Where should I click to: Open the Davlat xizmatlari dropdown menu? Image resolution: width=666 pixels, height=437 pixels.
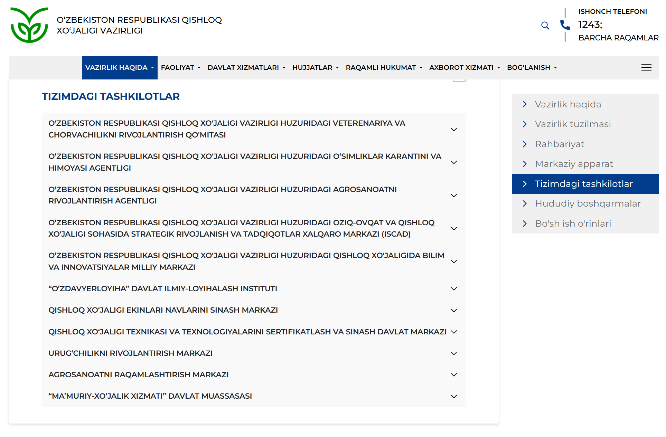[246, 68]
